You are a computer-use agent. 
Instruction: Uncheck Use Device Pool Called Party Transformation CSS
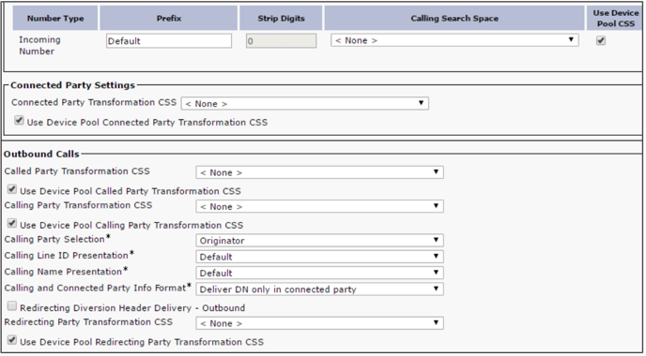pyautogui.click(x=12, y=189)
